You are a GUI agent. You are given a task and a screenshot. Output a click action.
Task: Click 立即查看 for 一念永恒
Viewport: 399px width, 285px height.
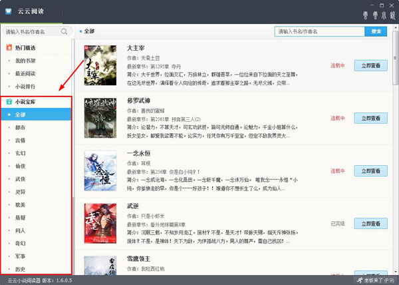pos(371,171)
